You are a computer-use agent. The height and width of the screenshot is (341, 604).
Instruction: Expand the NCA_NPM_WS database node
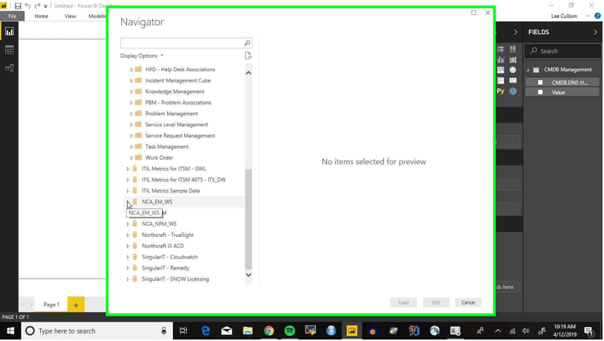129,224
